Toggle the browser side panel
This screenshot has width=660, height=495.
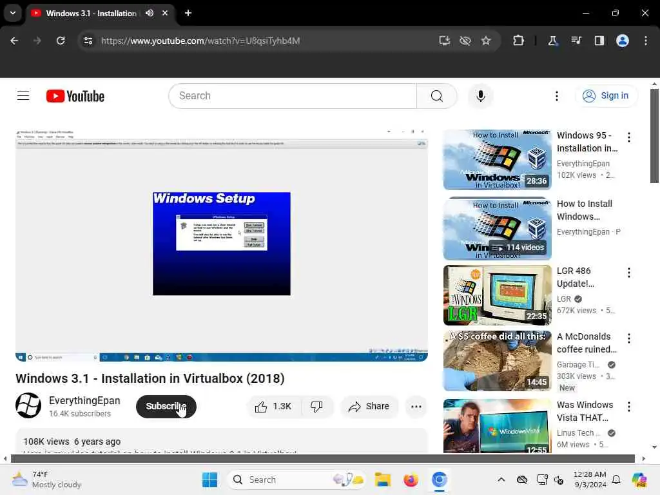599,41
